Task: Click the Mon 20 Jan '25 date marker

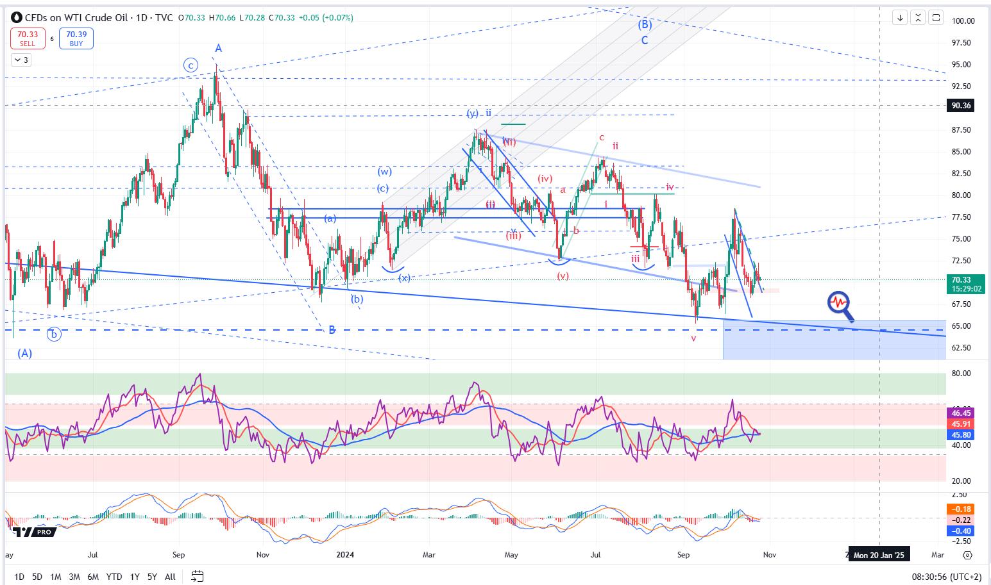Action: click(x=878, y=555)
